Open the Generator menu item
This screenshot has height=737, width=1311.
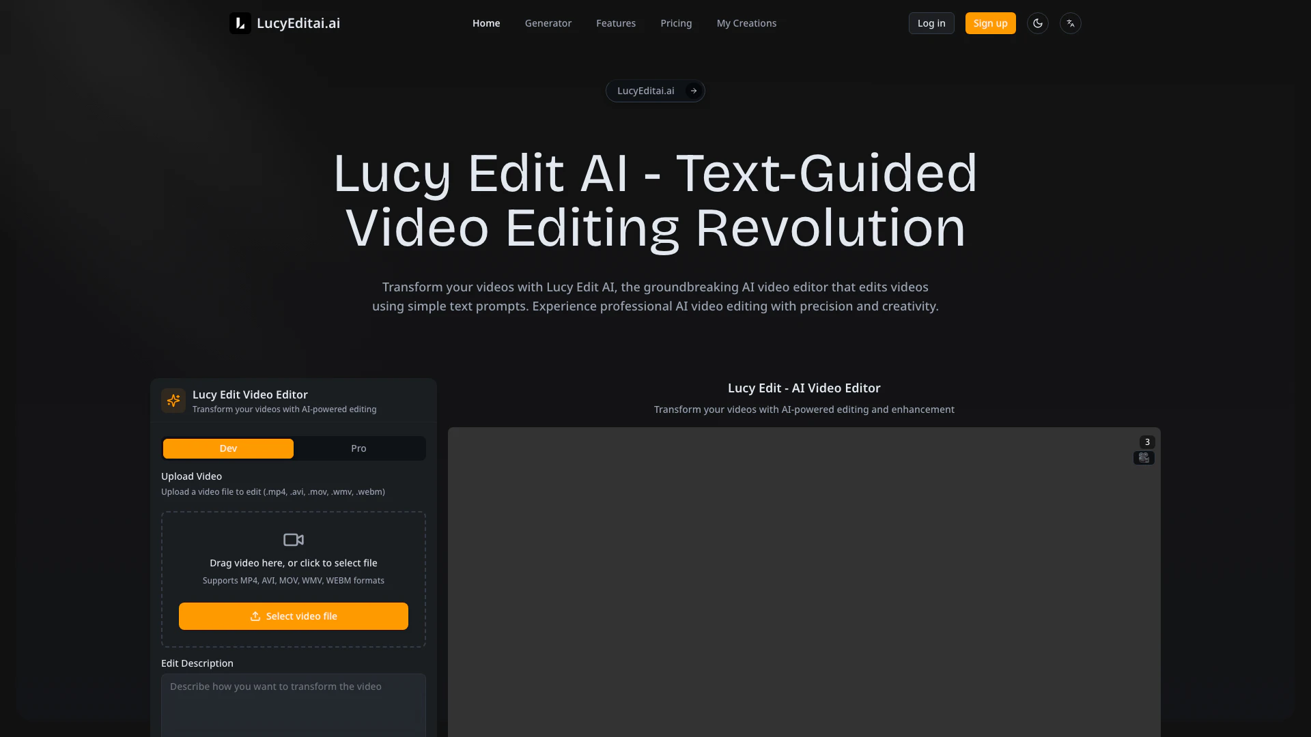[x=548, y=23]
